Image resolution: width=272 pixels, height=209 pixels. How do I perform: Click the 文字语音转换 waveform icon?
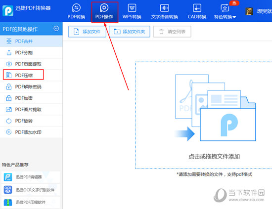tap(165, 8)
